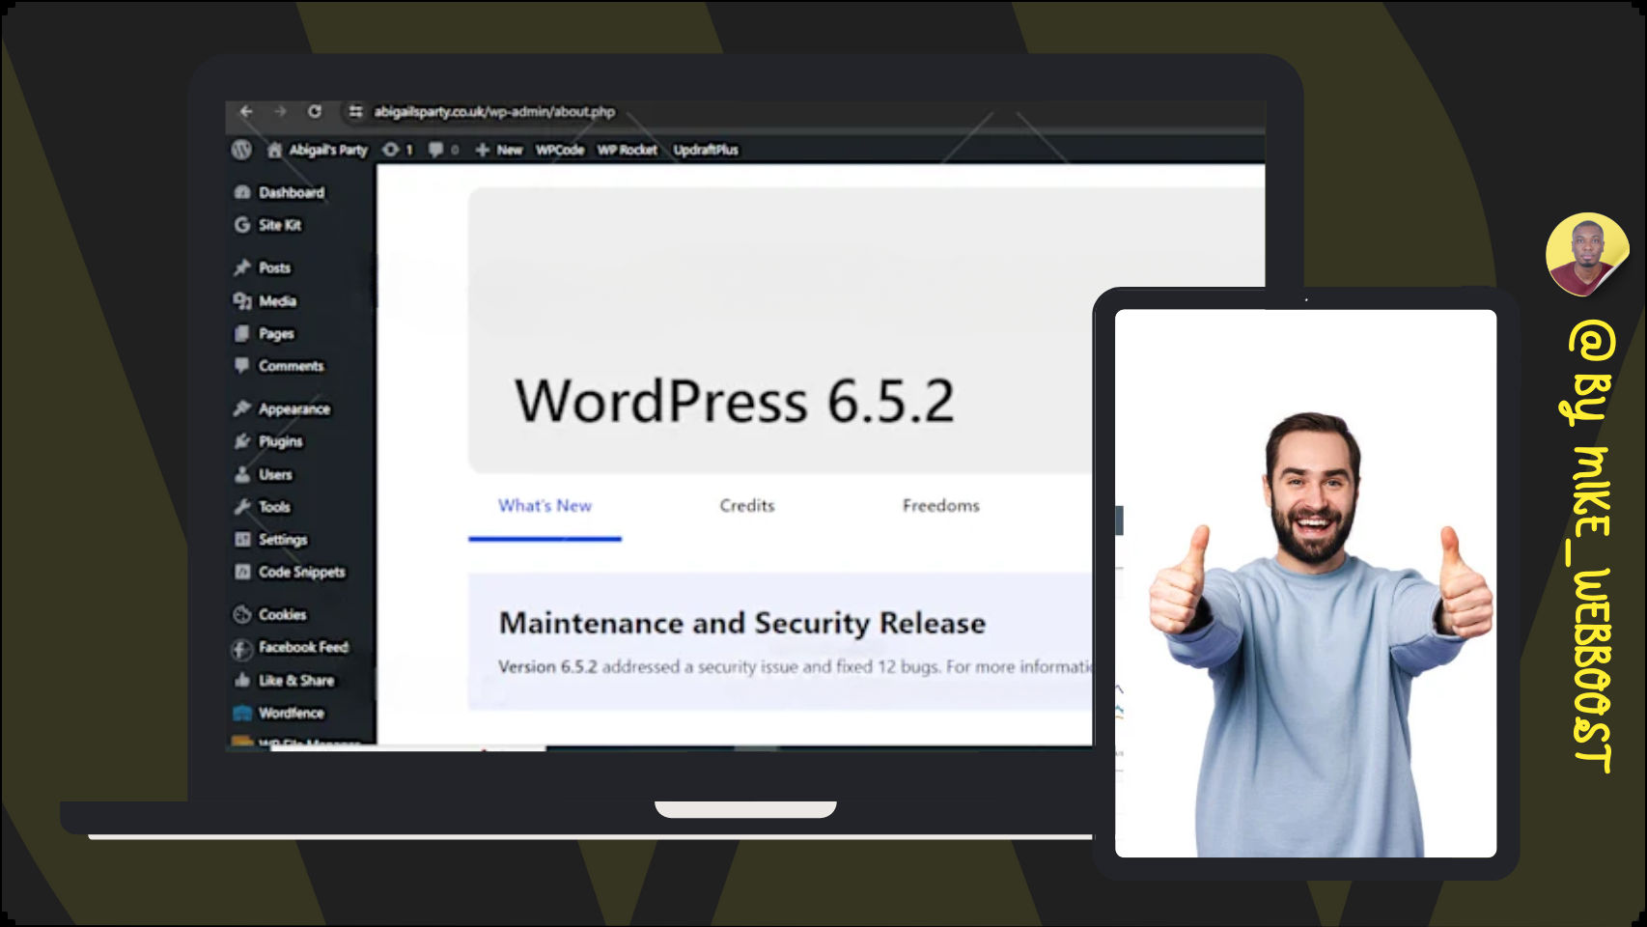Click the Dashboard gauge icon
The width and height of the screenshot is (1647, 927).
click(242, 192)
